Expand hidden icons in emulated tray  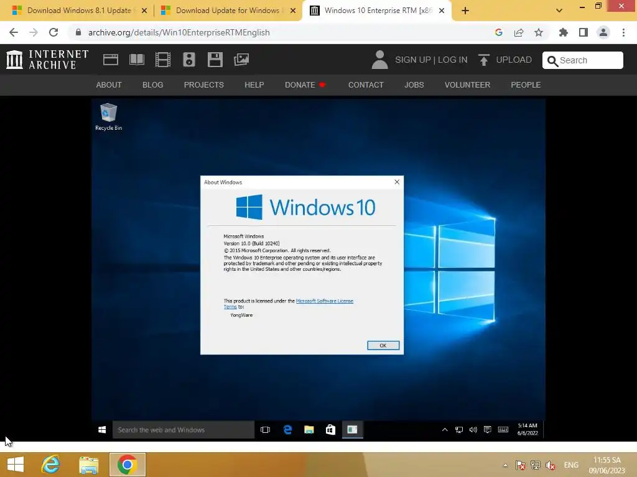[445, 430]
